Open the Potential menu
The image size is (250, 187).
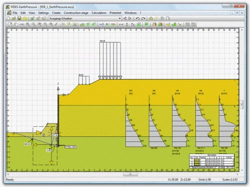(115, 13)
